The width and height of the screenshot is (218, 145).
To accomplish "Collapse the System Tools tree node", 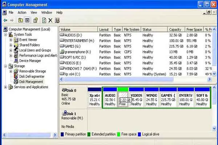I will tap(5, 34).
